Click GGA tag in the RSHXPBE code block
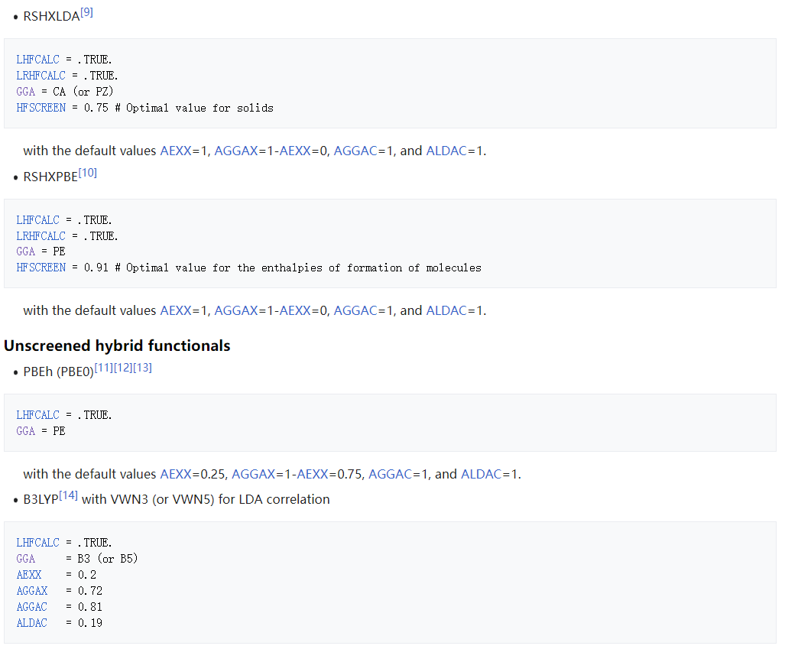 point(25,251)
